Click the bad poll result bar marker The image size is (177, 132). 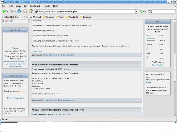(x=147, y=57)
